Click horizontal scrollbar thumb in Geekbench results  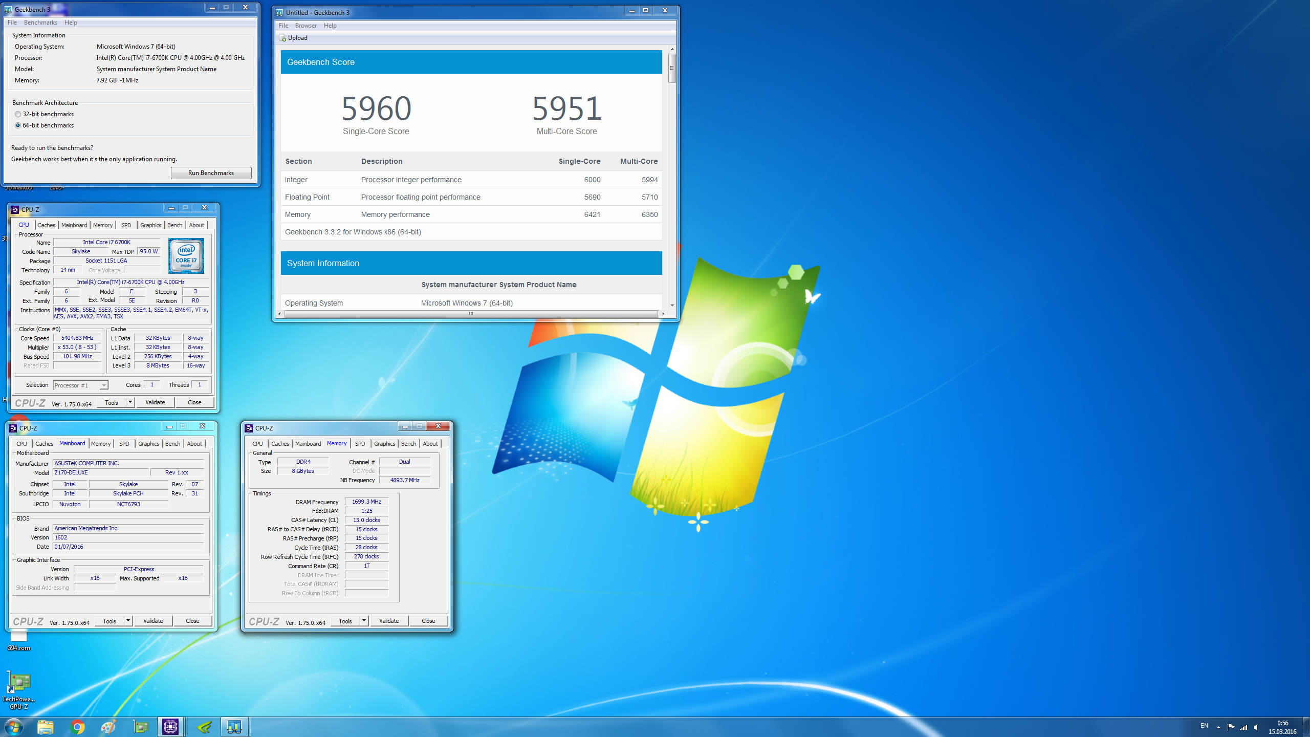(x=471, y=314)
